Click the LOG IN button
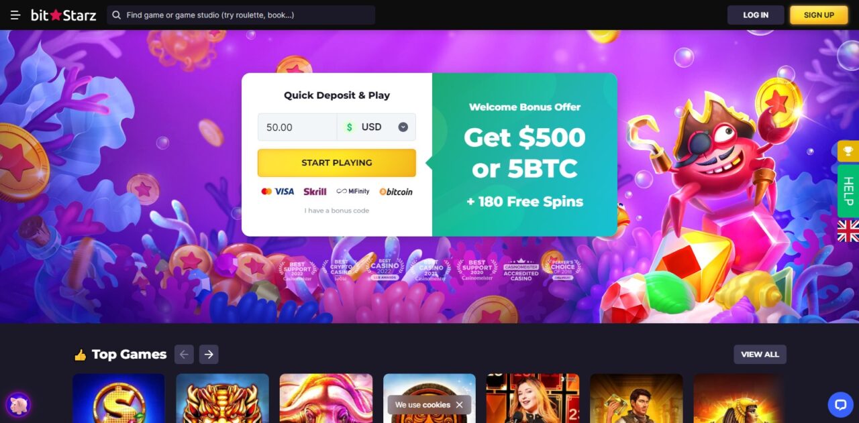 756,15
